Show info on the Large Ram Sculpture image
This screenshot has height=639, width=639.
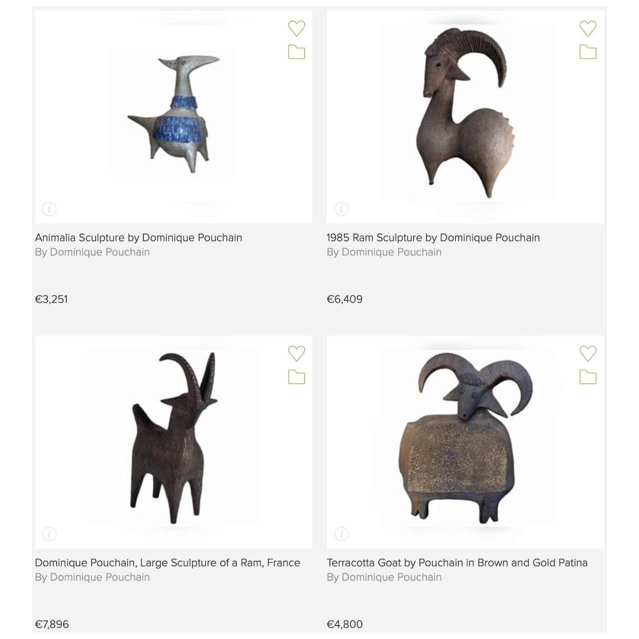coord(49,534)
